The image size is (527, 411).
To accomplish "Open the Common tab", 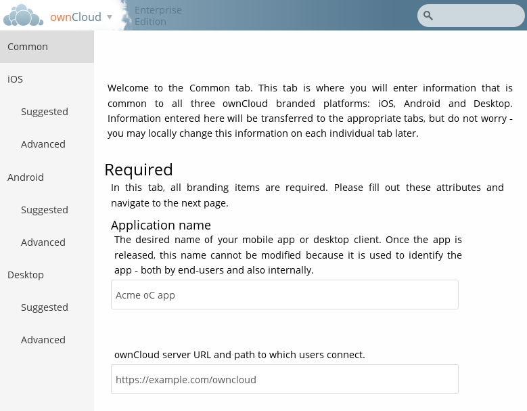I will pos(28,47).
